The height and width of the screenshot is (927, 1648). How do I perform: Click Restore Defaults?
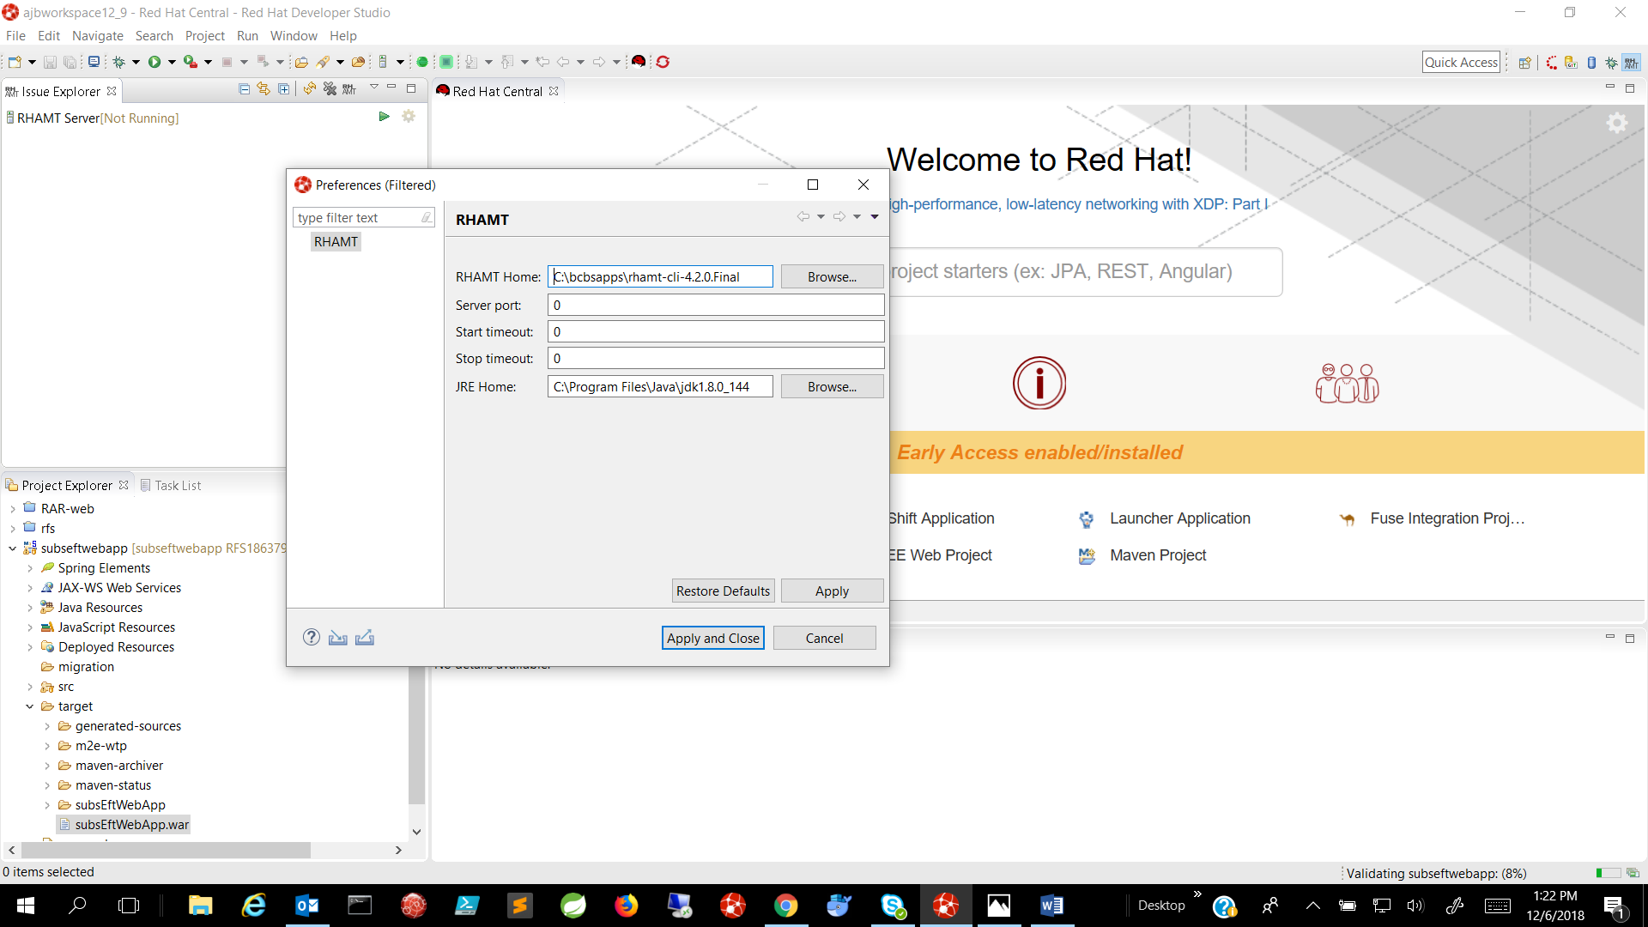722,591
